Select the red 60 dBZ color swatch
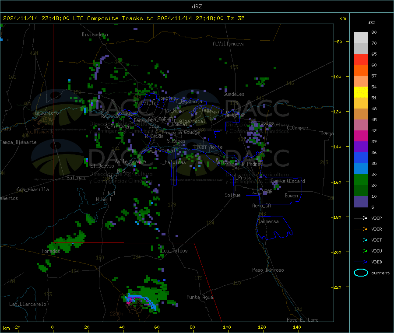This screenshot has width=394, height=333. tap(361, 59)
